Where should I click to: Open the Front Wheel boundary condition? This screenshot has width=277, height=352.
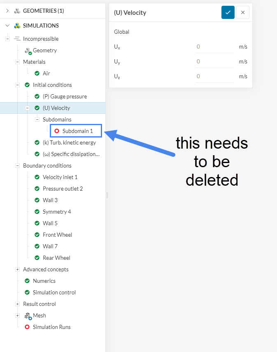(x=57, y=235)
